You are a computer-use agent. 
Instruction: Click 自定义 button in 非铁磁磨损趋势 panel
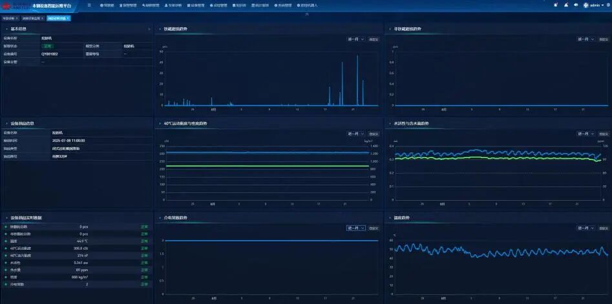(x=602, y=39)
